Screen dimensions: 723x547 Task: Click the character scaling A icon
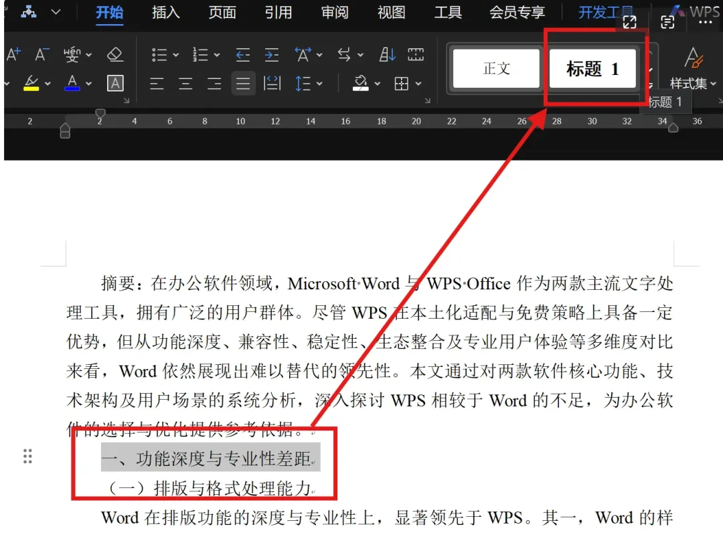303,54
